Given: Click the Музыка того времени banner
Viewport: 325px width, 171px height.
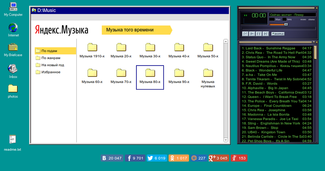Looking at the screenshot, I should (137, 30).
